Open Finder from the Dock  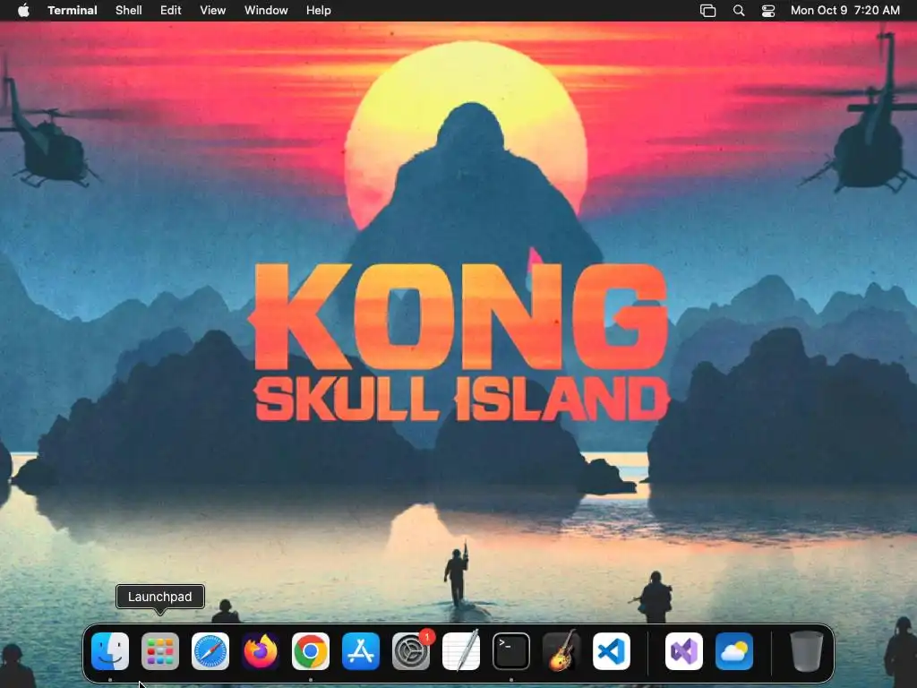click(x=110, y=650)
